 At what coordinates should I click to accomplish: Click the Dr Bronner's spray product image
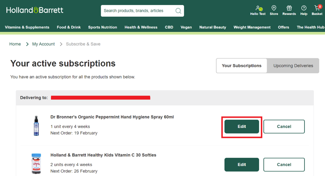tap(36, 126)
